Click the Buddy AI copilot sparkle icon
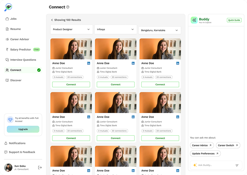The height and width of the screenshot is (175, 247). tap(194, 20)
